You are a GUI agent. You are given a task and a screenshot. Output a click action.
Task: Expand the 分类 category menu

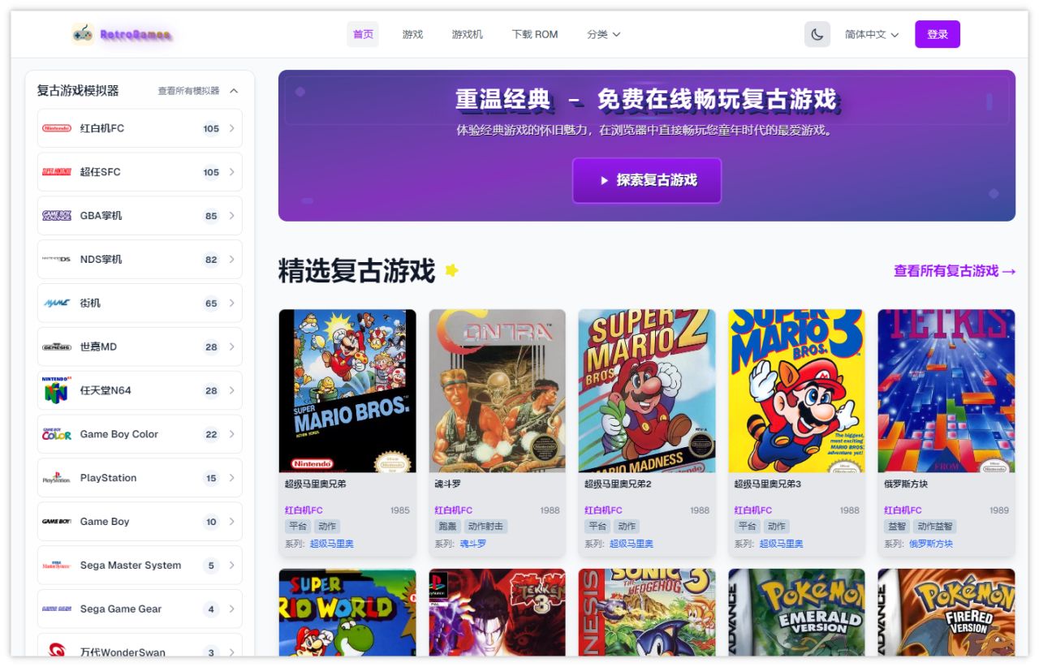(x=603, y=34)
